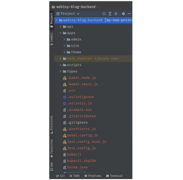This screenshot has height=180, width=183.
Task: Open the TODO tool window
Action: [x=75, y=176]
